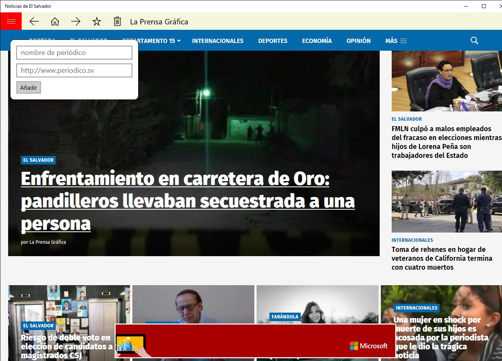This screenshot has width=502, height=361.
Task: Open Toma de rehenes California article
Action: point(442,258)
